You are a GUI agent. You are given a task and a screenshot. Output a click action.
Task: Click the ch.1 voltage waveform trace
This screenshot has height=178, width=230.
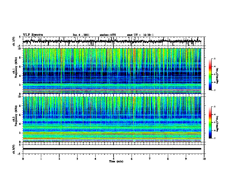click(112, 41)
